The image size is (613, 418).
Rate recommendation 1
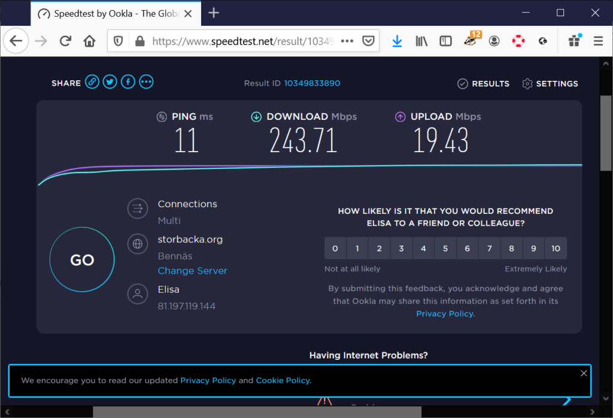coord(357,249)
